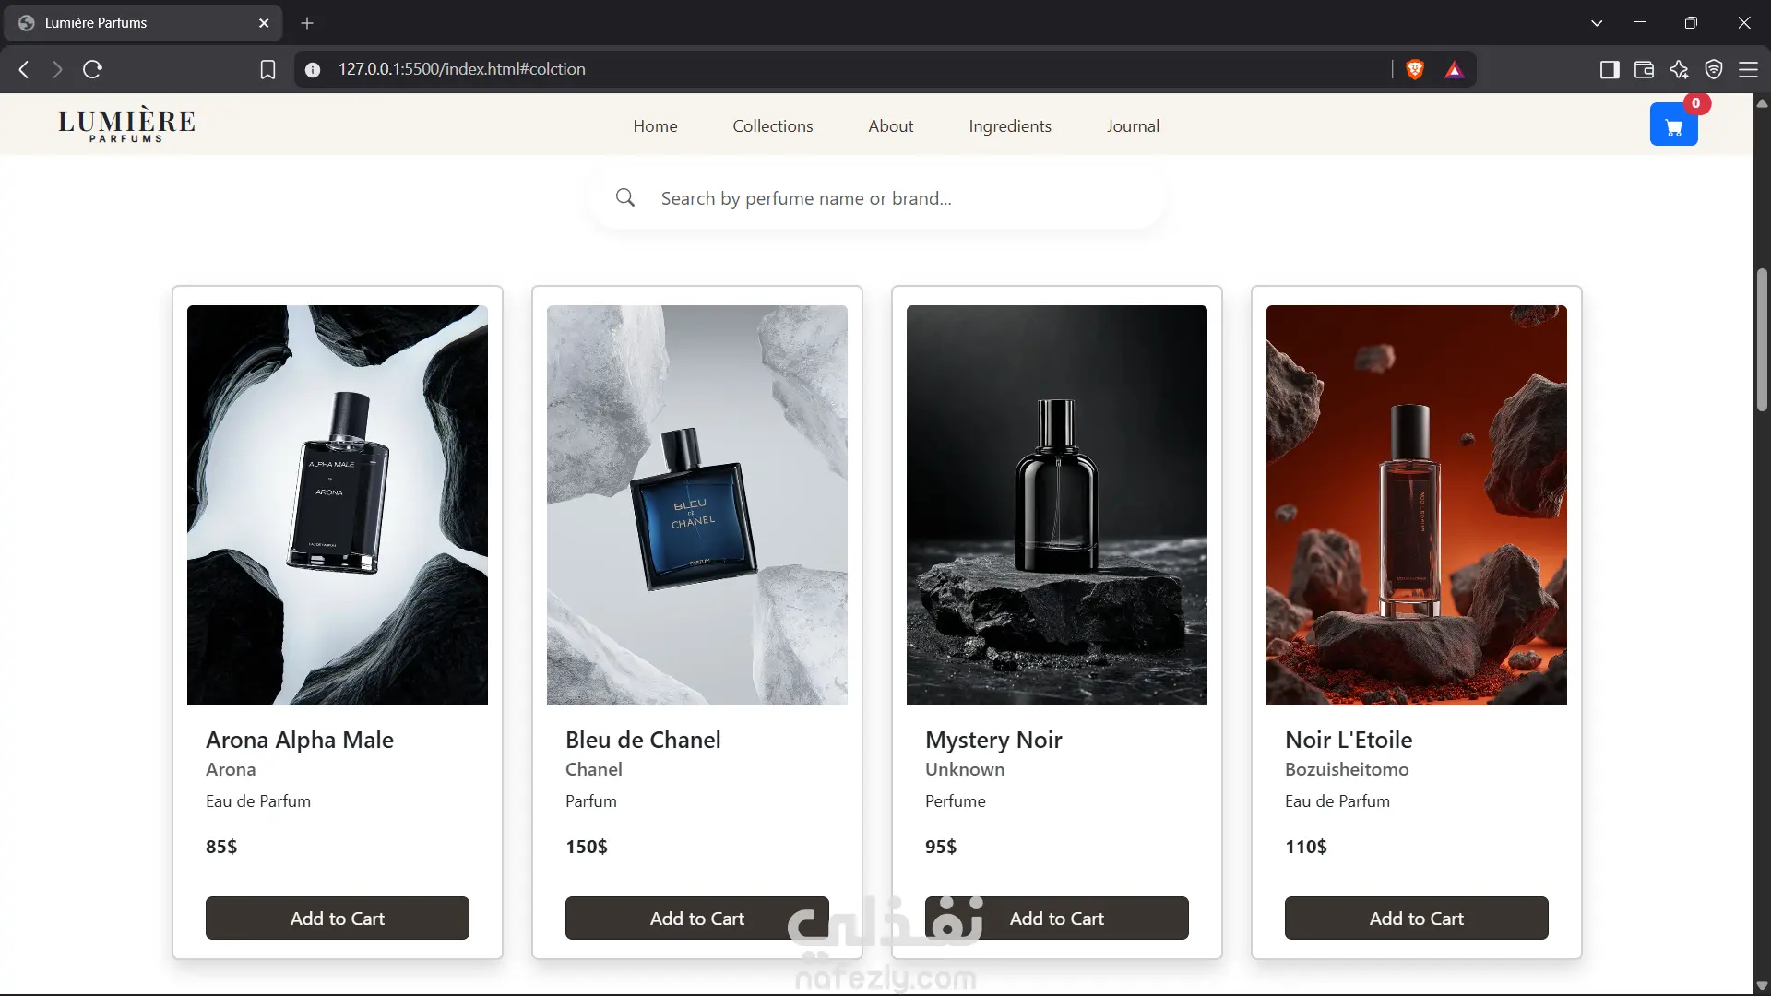Image resolution: width=1771 pixels, height=996 pixels.
Task: Add Arona Alpha Male to cart
Action: pyautogui.click(x=338, y=919)
